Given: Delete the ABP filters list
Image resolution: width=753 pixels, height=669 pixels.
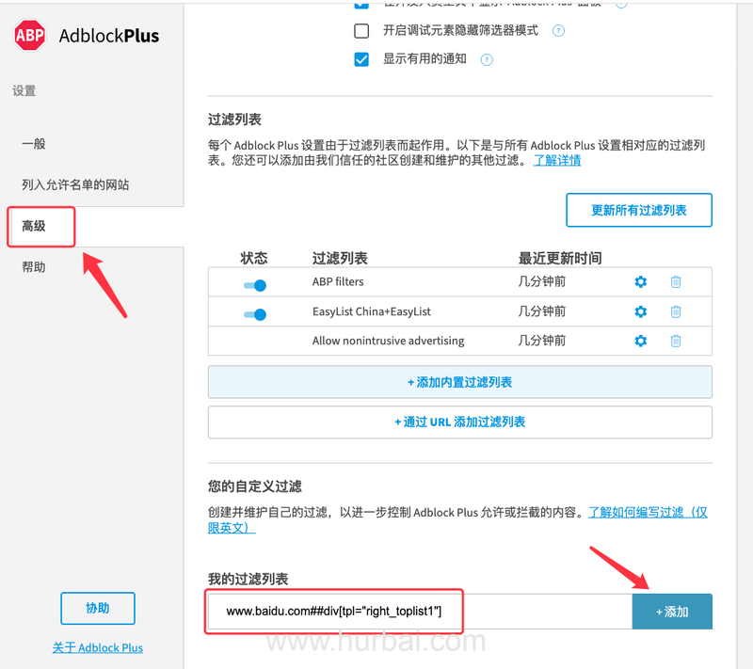Looking at the screenshot, I should click(x=676, y=281).
